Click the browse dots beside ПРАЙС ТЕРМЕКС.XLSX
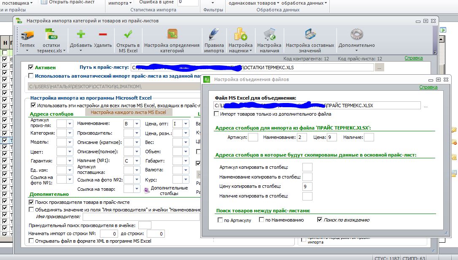The width and height of the screenshot is (458, 260). pyautogui.click(x=426, y=106)
